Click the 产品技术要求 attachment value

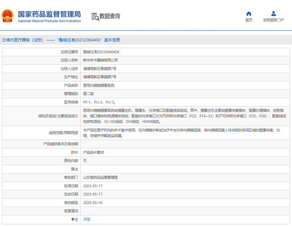(x=93, y=152)
